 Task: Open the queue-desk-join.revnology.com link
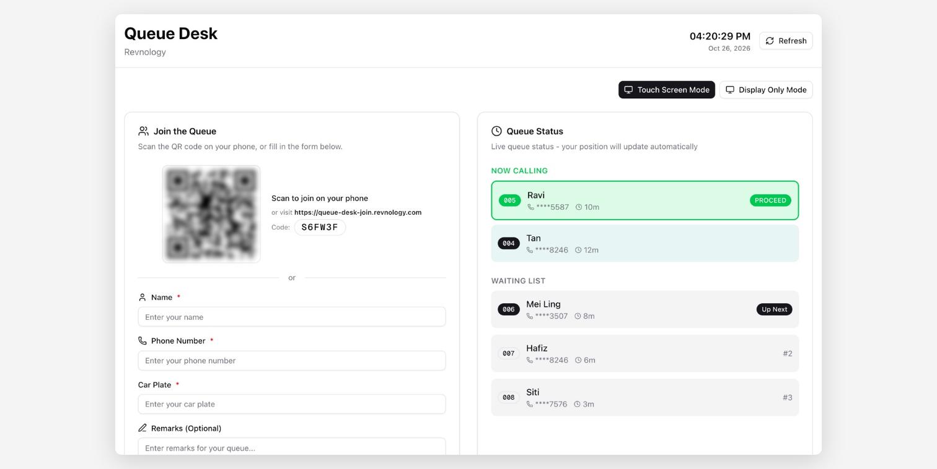[358, 212]
